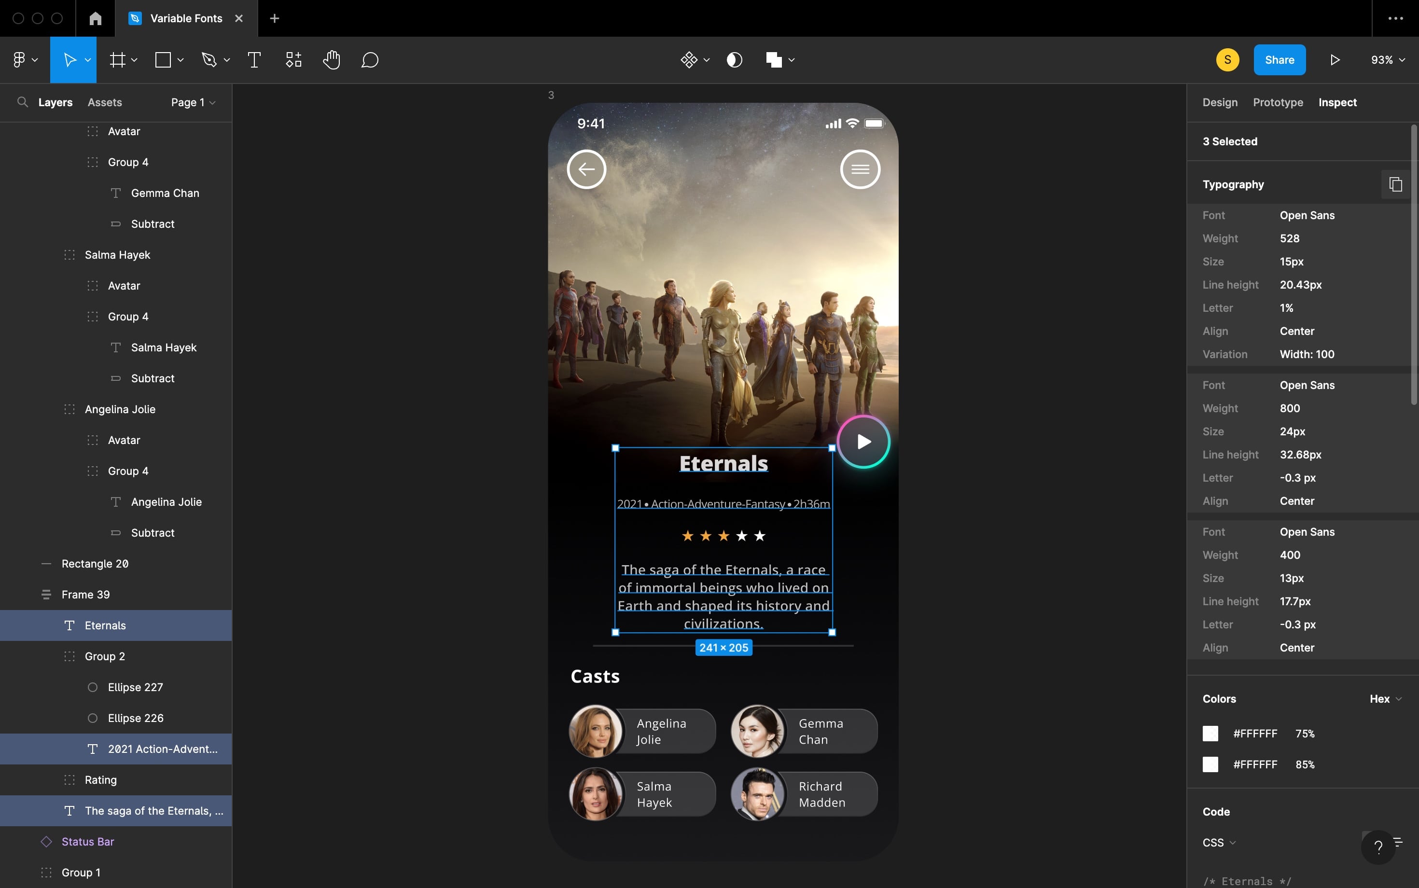Click the Boolean union icon
The image size is (1419, 888).
click(x=774, y=60)
